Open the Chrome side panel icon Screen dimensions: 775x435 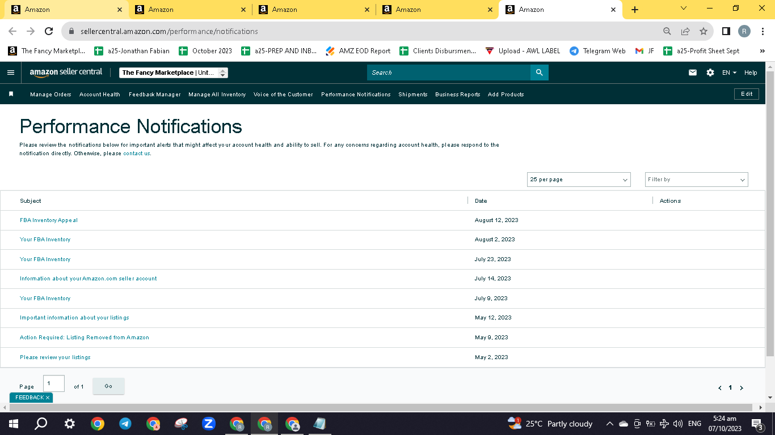(726, 31)
